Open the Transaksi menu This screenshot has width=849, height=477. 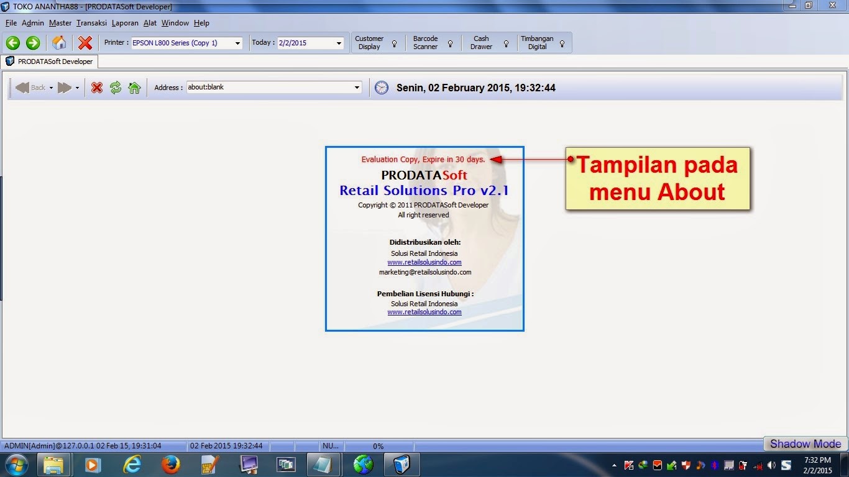[x=91, y=23]
